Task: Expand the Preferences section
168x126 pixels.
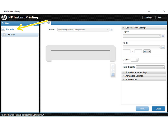Action: click(144, 80)
